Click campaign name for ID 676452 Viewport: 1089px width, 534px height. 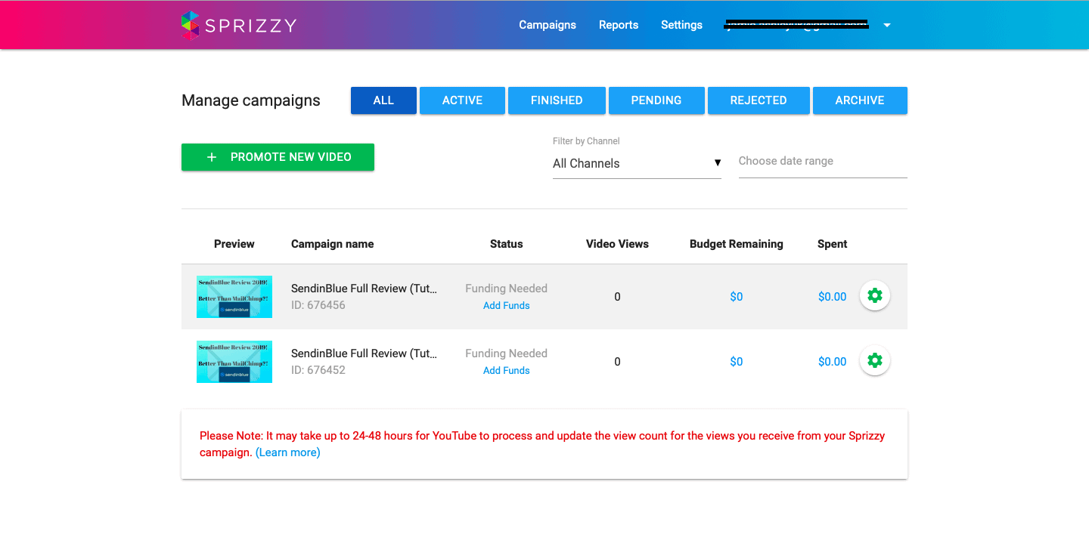click(364, 353)
